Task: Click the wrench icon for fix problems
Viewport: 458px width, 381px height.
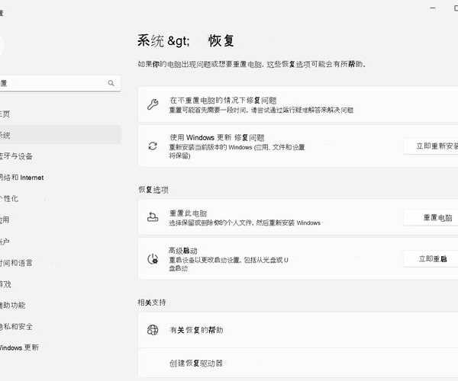Action: (x=153, y=104)
